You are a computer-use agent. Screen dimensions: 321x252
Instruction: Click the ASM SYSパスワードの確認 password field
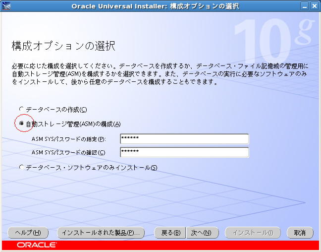pyautogui.click(x=184, y=152)
